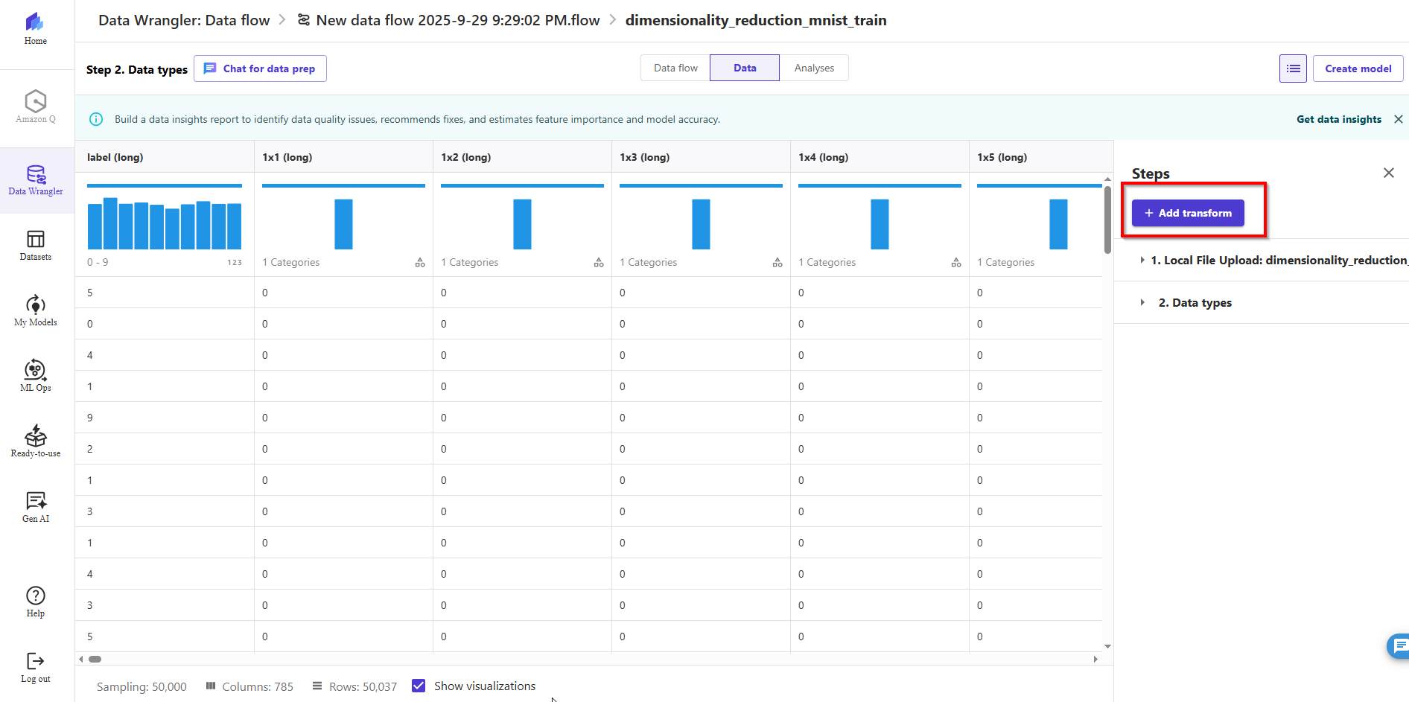1409x702 pixels.
Task: Switch to the Data flow tab
Action: coord(675,68)
